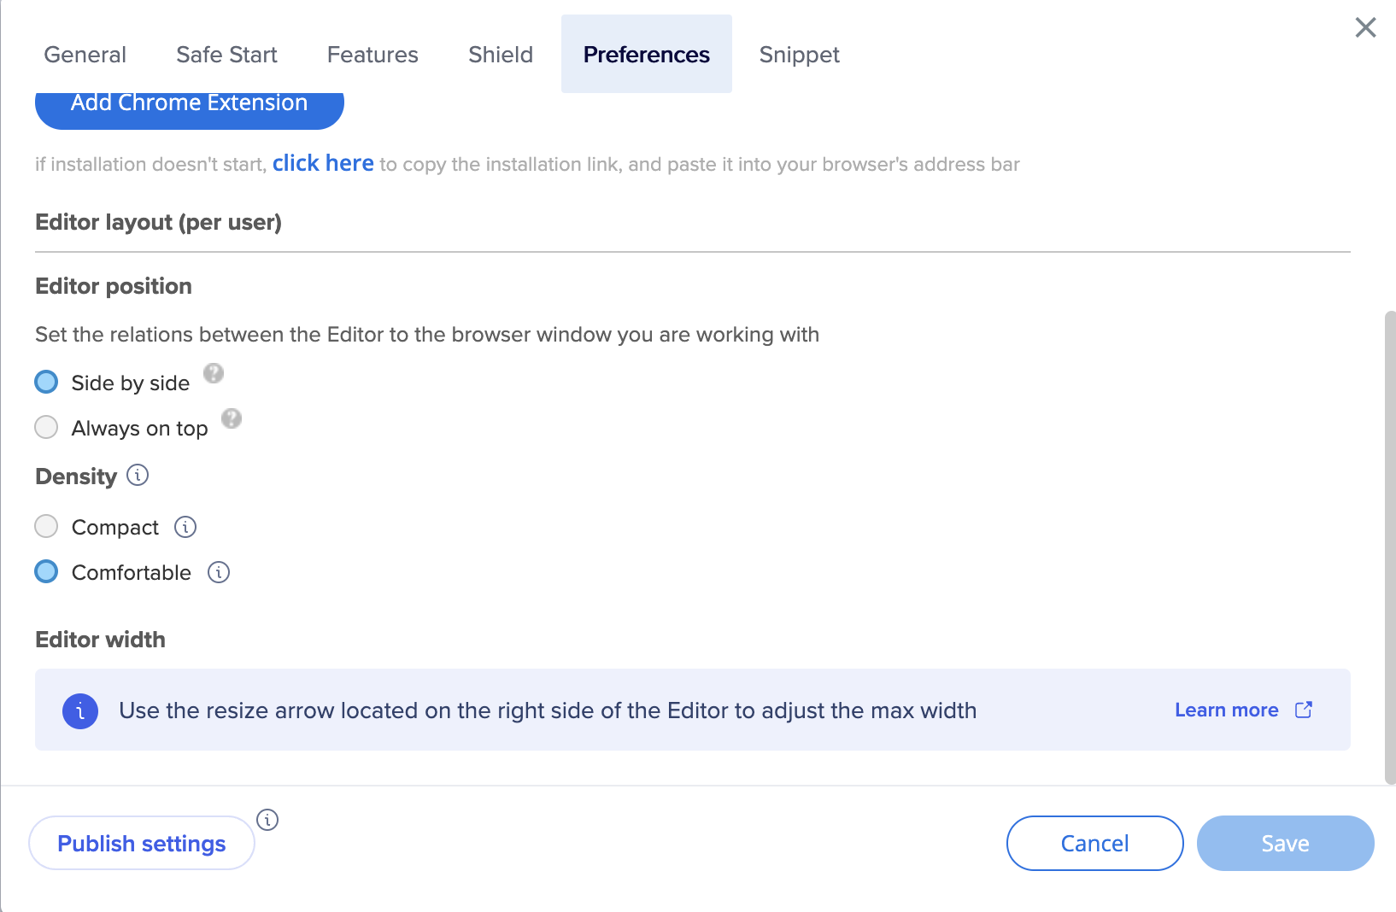Click info icon beside Comfortable option
Viewport: 1396px width, 912px height.
(219, 572)
